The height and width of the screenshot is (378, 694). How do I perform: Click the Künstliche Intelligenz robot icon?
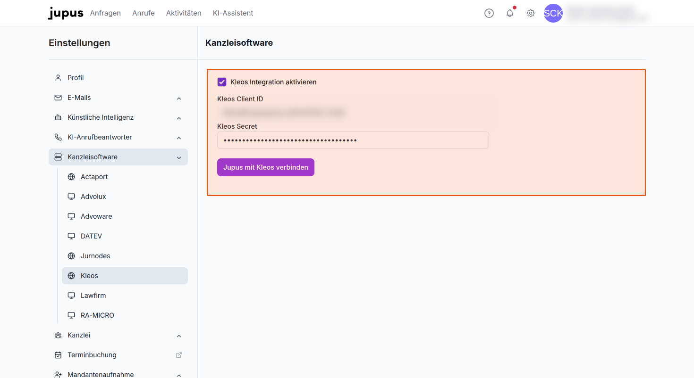point(58,117)
